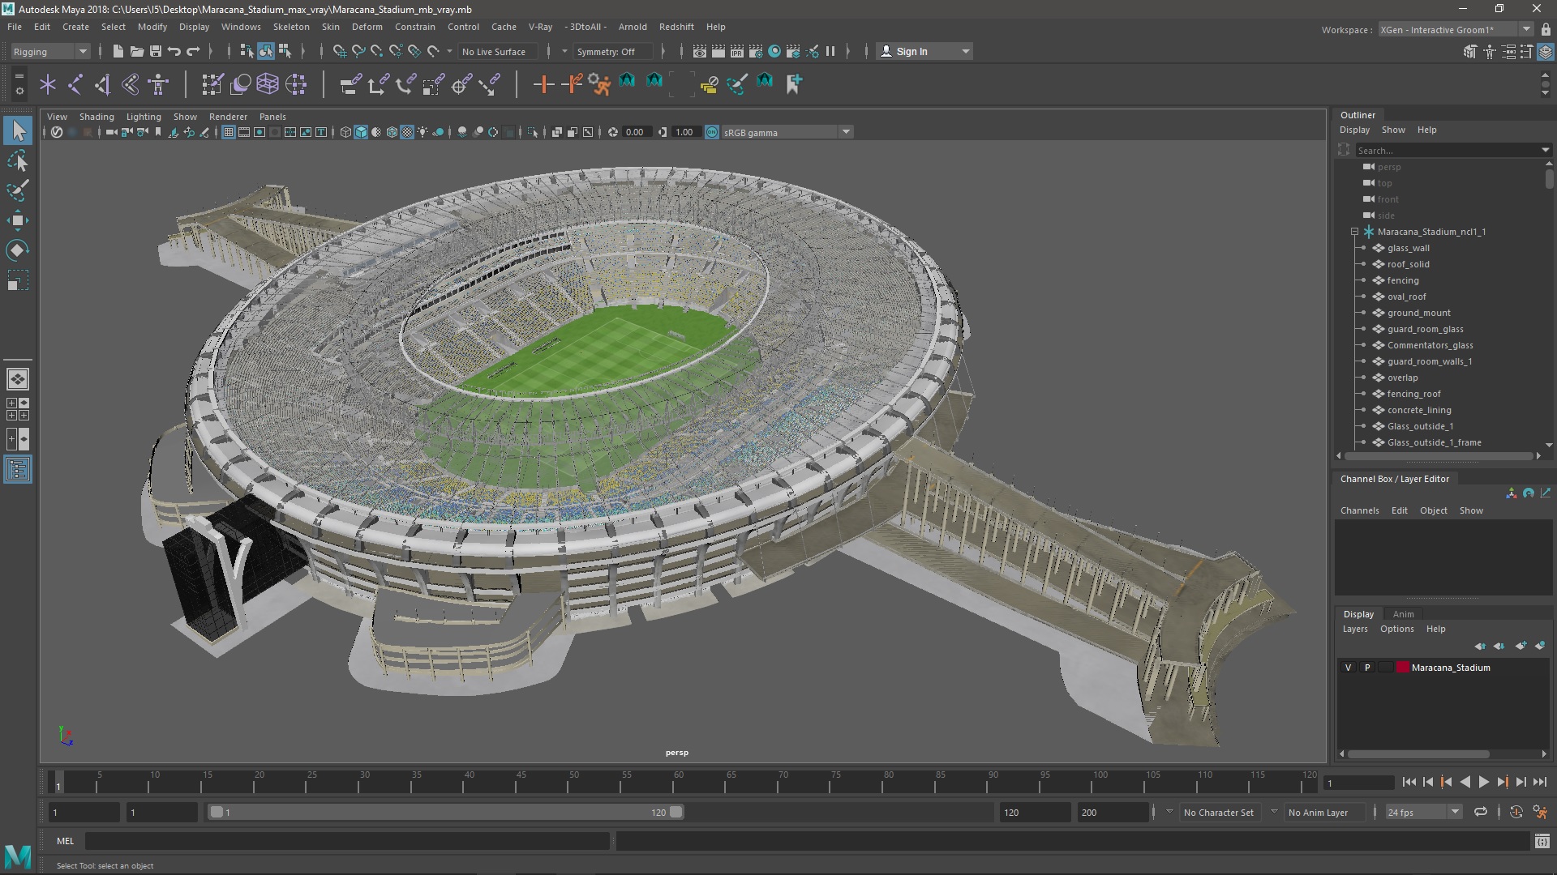
Task: Open the Skeleton menu
Action: 291,27
